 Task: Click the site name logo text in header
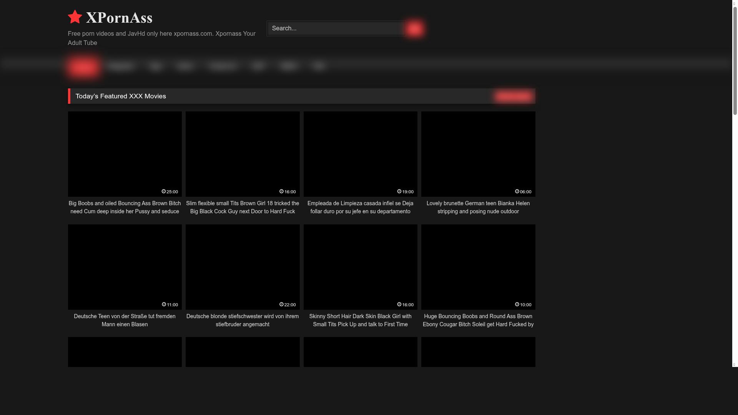coord(119,18)
